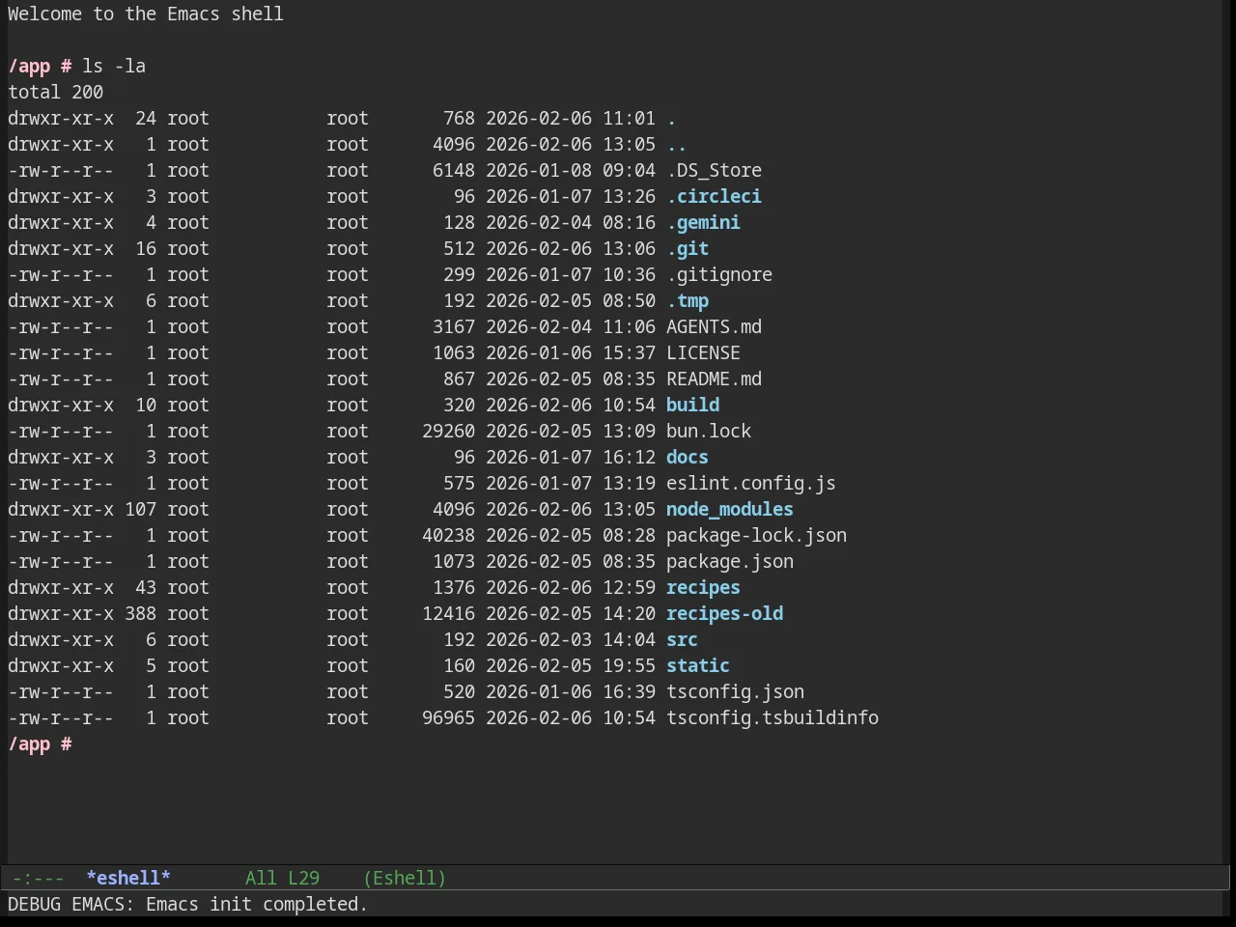The image size is (1236, 927).
Task: Click the 'ls -la' command text
Action: click(x=114, y=66)
